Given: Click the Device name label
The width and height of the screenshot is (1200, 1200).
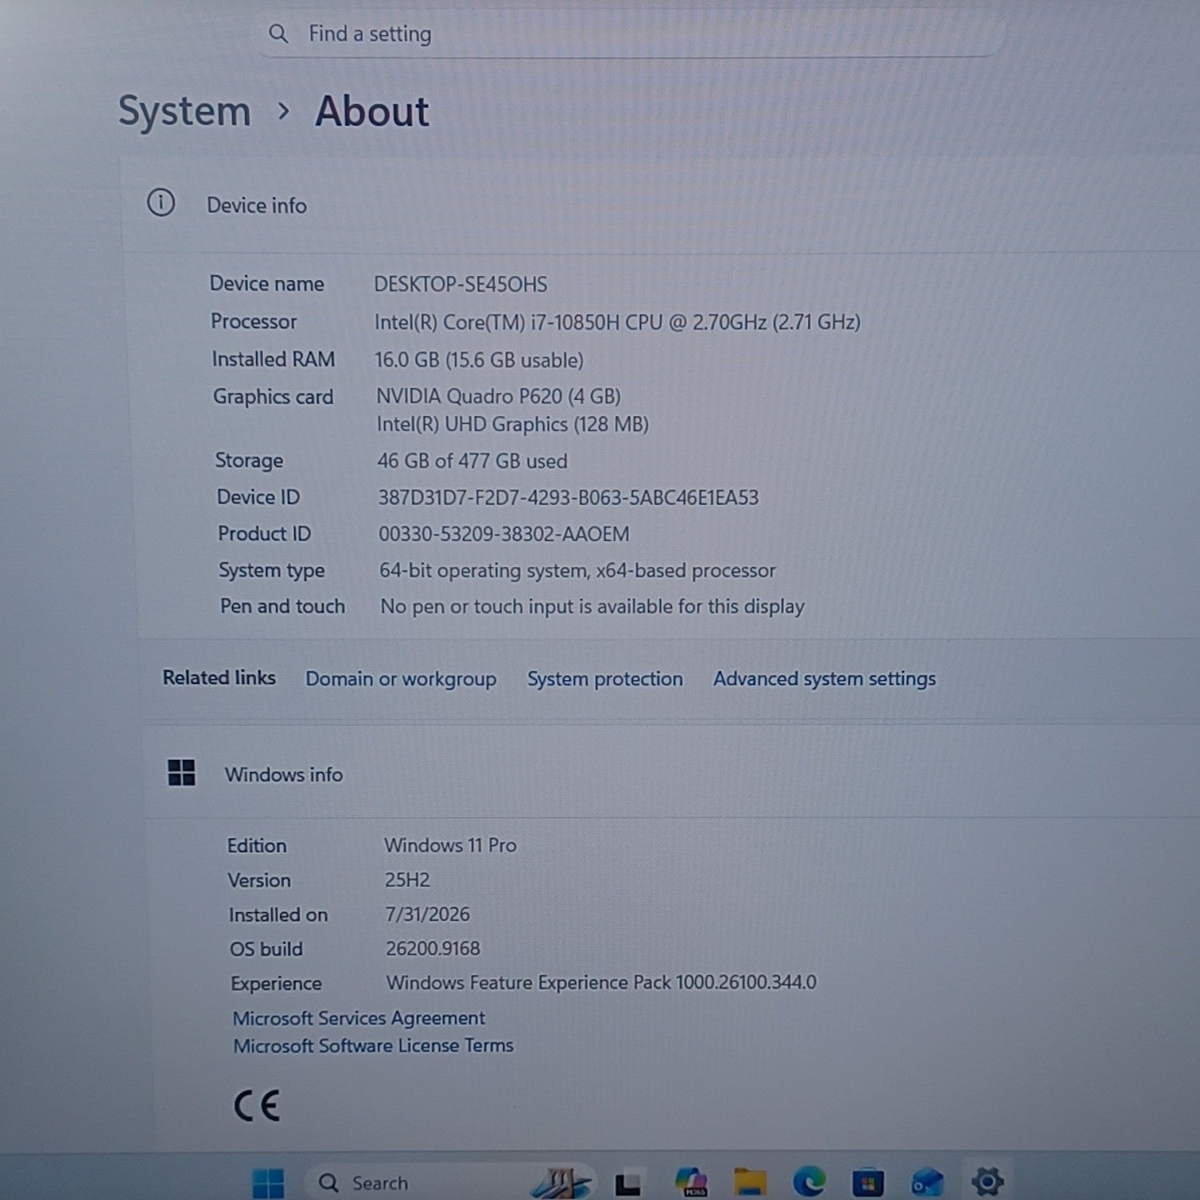Looking at the screenshot, I should click(x=267, y=284).
